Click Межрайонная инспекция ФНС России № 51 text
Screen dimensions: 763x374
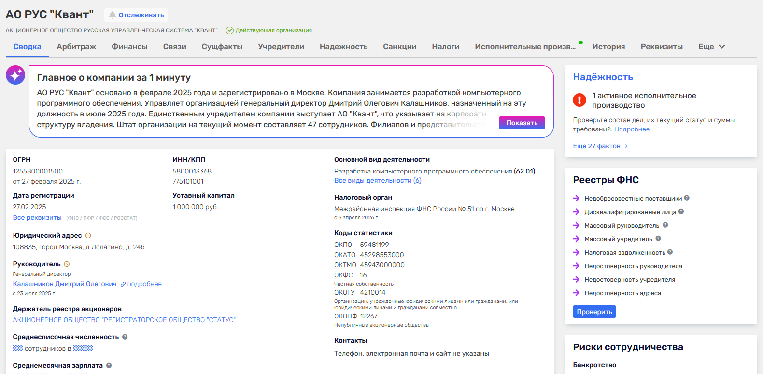[424, 209]
